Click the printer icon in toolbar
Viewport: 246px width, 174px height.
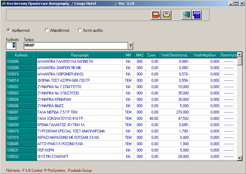(166, 15)
